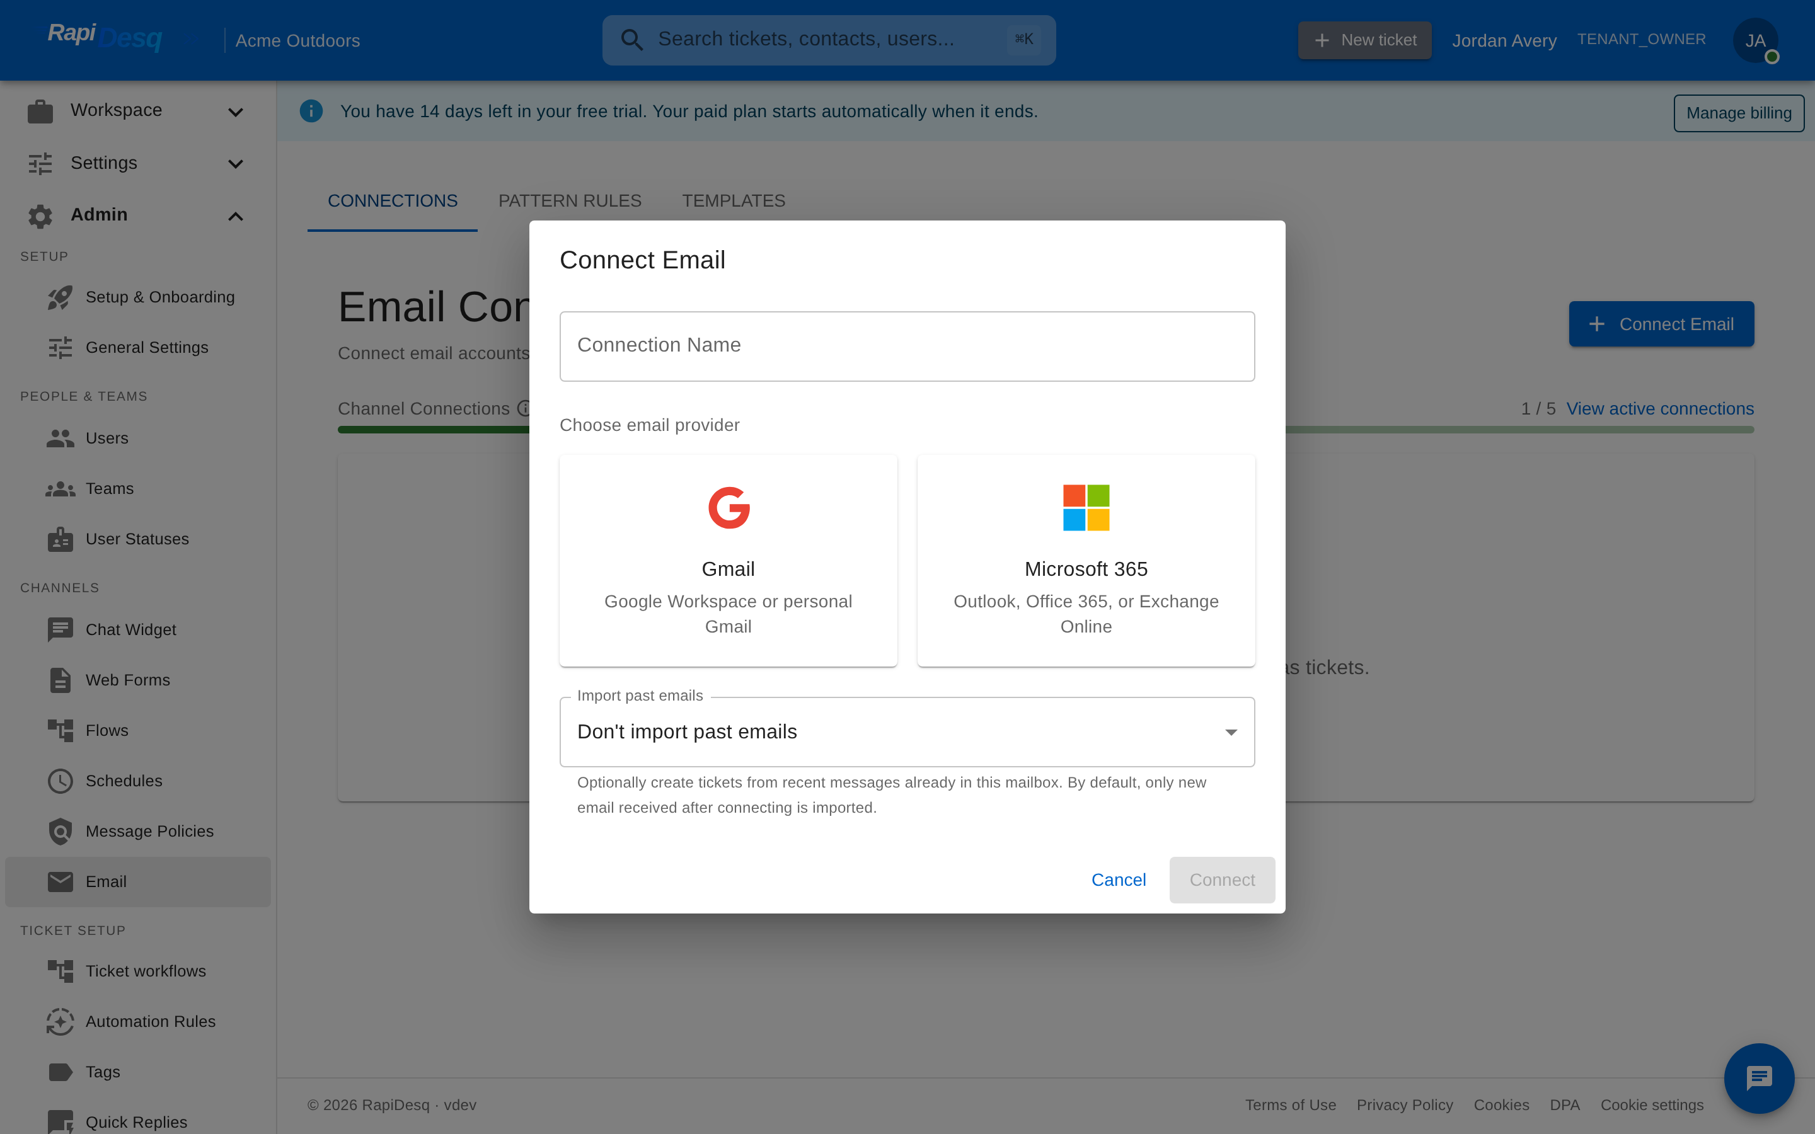The height and width of the screenshot is (1134, 1815).
Task: Click the Message Policies shield icon
Action: click(x=60, y=831)
